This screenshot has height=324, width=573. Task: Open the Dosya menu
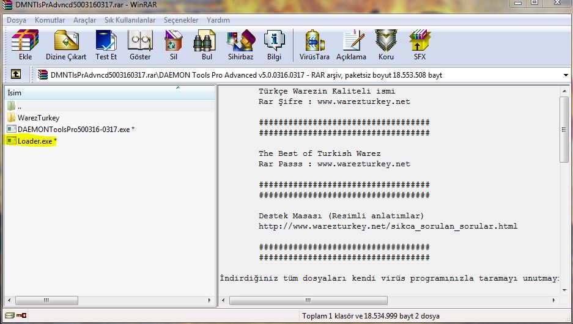(17, 20)
